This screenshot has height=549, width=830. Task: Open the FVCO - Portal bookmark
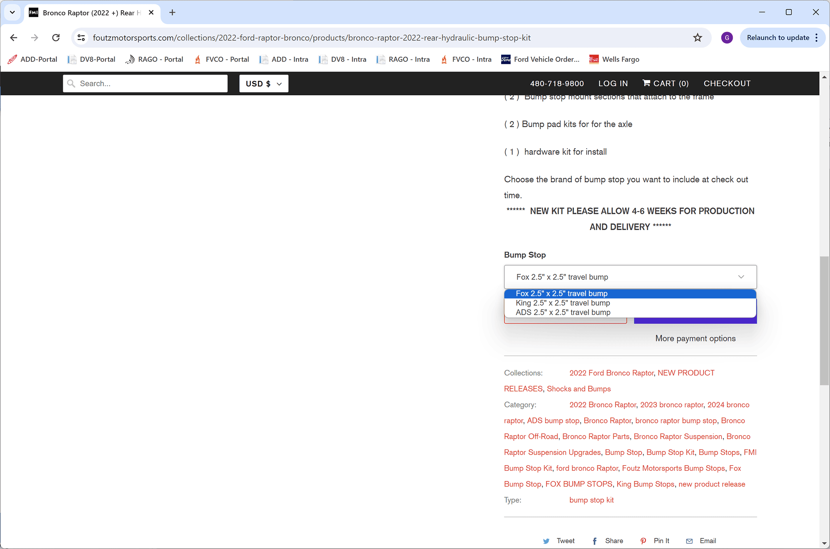point(221,59)
